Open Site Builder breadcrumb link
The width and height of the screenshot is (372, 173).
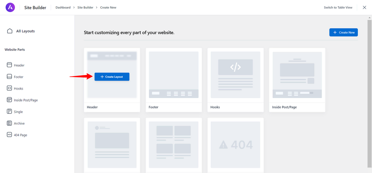coord(86,7)
